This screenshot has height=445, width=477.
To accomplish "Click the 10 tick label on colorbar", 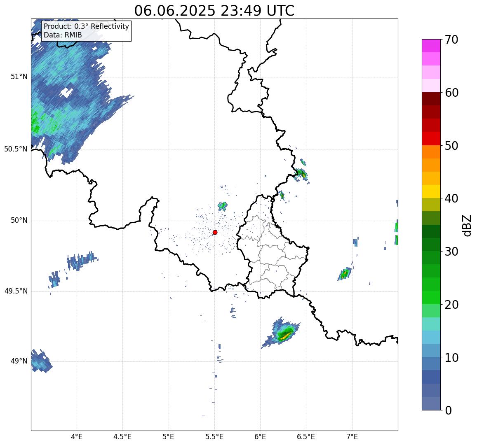I will point(451,357).
